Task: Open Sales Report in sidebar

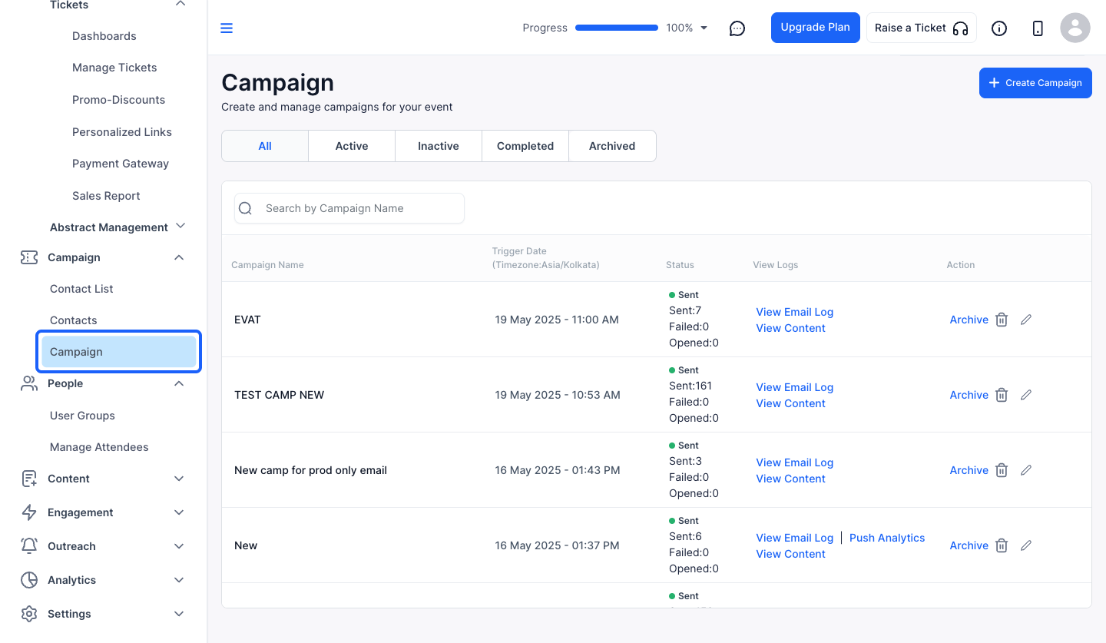Action: [106, 196]
